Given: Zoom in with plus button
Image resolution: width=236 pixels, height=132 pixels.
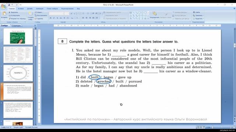Looking at the screenshot, I should (230, 127).
